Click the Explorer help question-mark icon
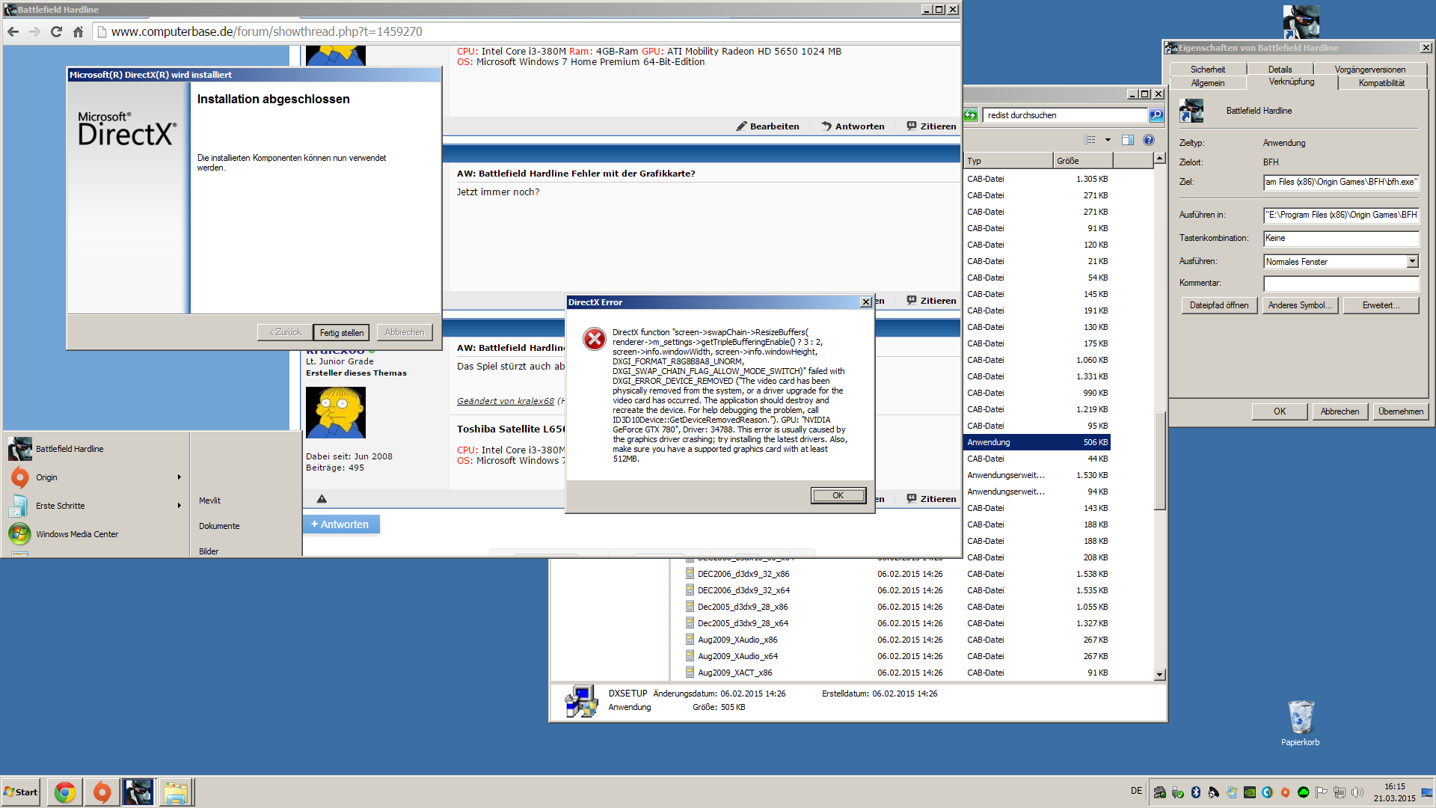Viewport: 1436px width, 808px height. click(x=1149, y=140)
